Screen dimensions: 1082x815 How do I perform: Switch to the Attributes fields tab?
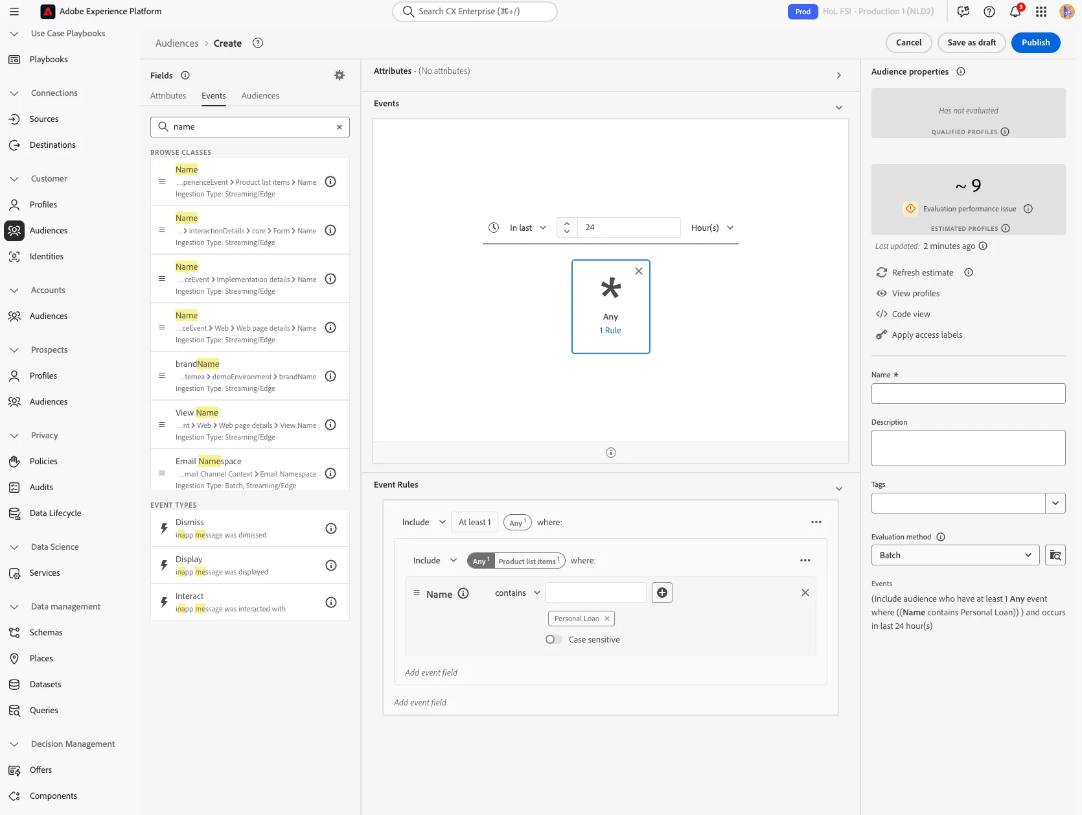pyautogui.click(x=168, y=95)
